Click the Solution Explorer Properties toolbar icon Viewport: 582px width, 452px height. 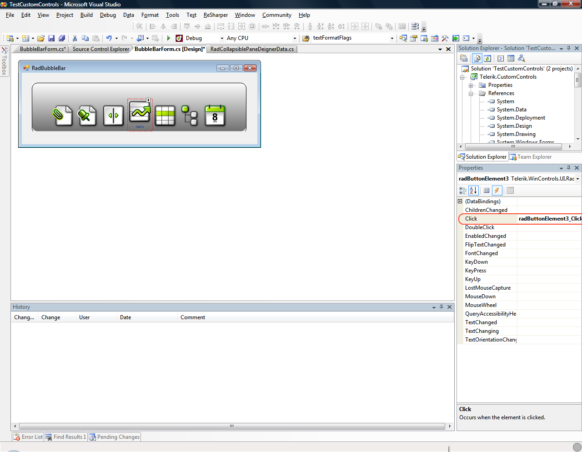point(464,58)
